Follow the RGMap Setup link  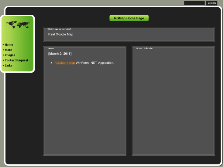64,63
